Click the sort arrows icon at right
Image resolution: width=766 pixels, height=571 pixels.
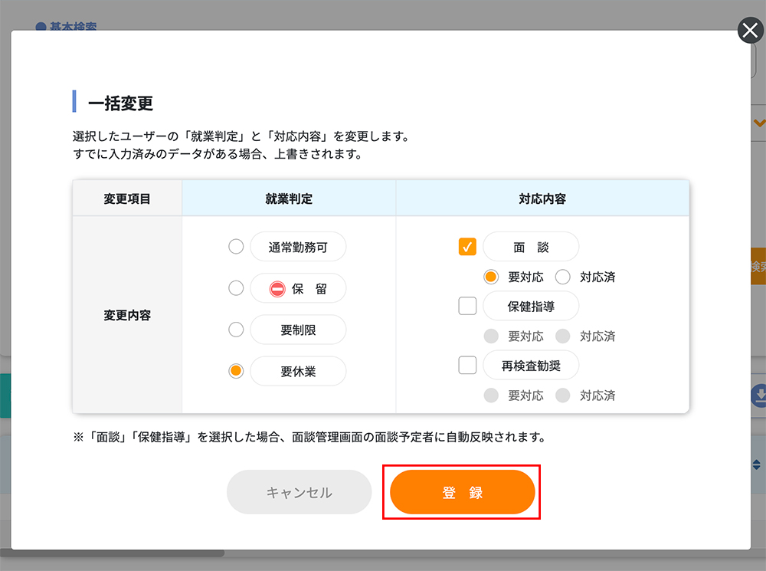[x=757, y=464]
